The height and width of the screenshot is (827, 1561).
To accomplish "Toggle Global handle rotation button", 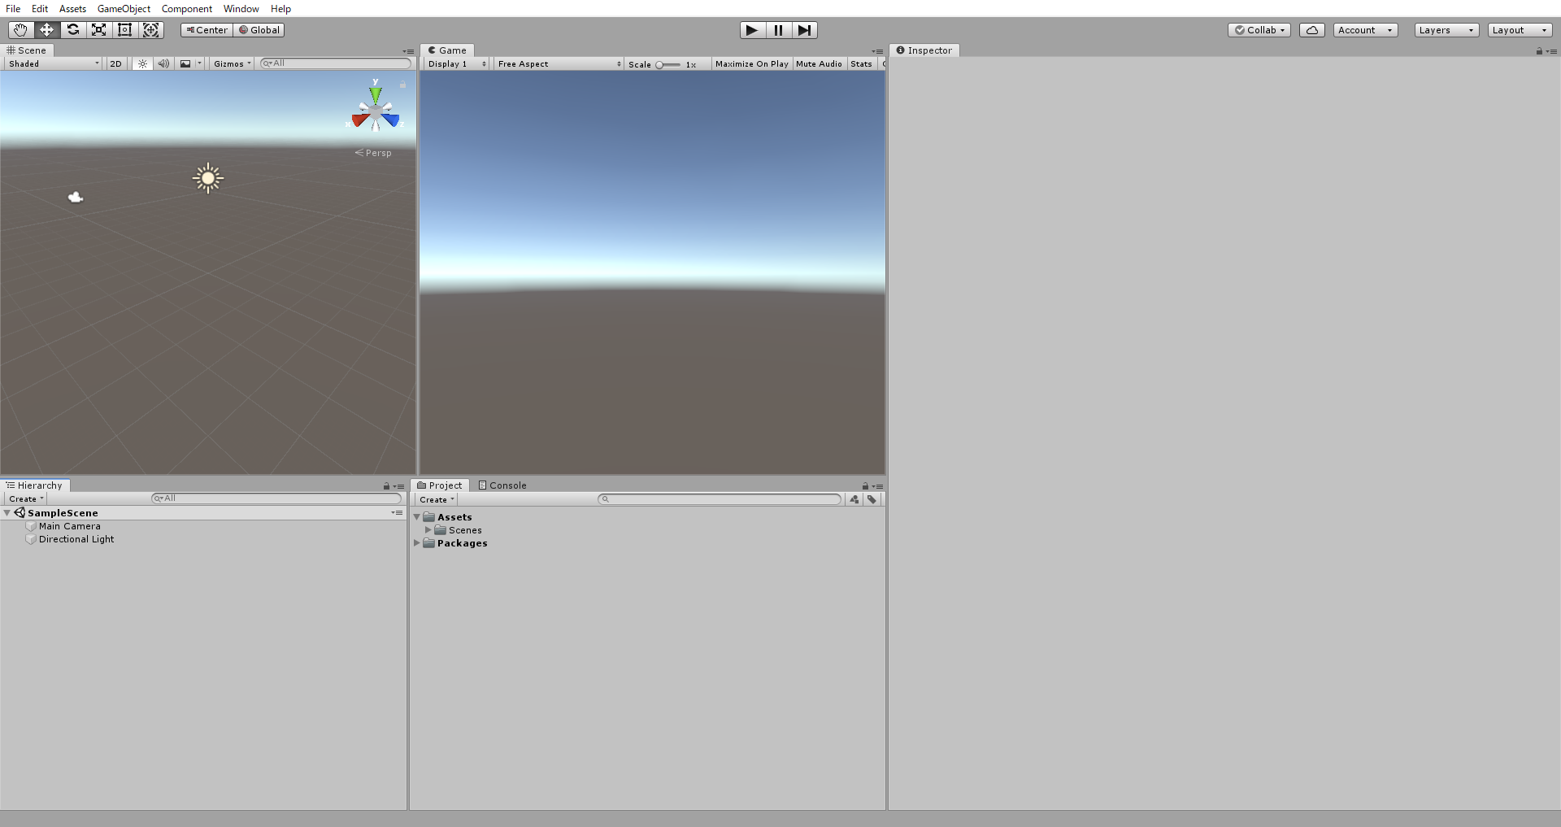I will [259, 30].
